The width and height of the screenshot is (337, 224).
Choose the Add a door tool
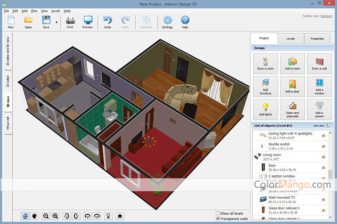292,86
